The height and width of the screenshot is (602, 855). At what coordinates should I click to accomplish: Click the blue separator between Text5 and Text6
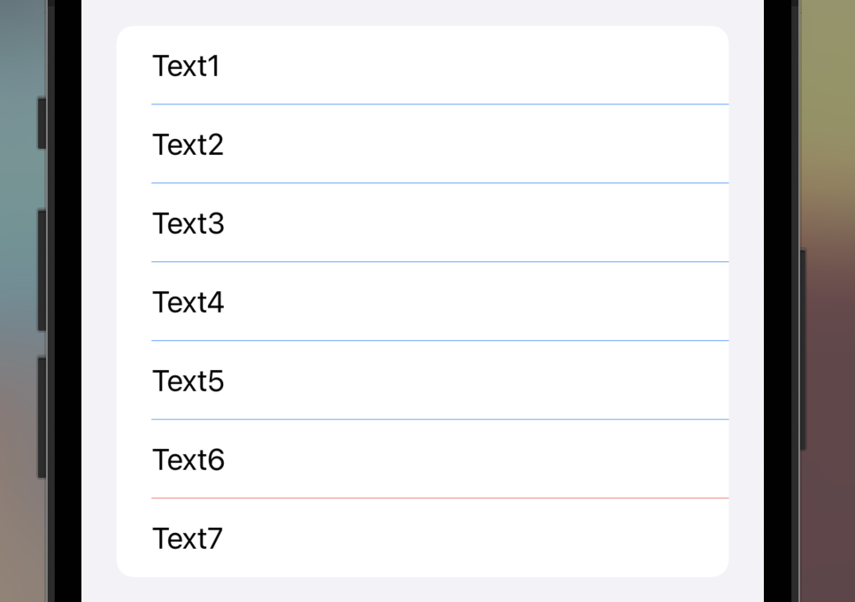pyautogui.click(x=440, y=420)
